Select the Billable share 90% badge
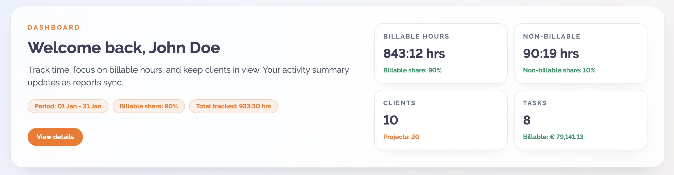Screen dimensions: 674x175 tap(148, 106)
